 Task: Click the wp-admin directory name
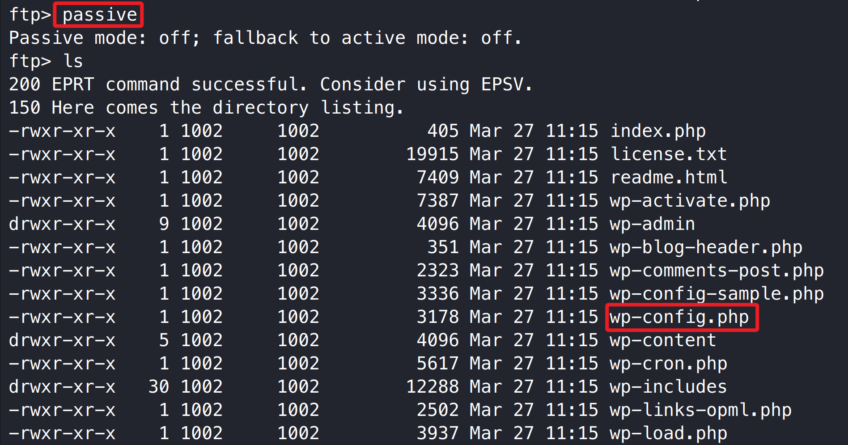[653, 224]
